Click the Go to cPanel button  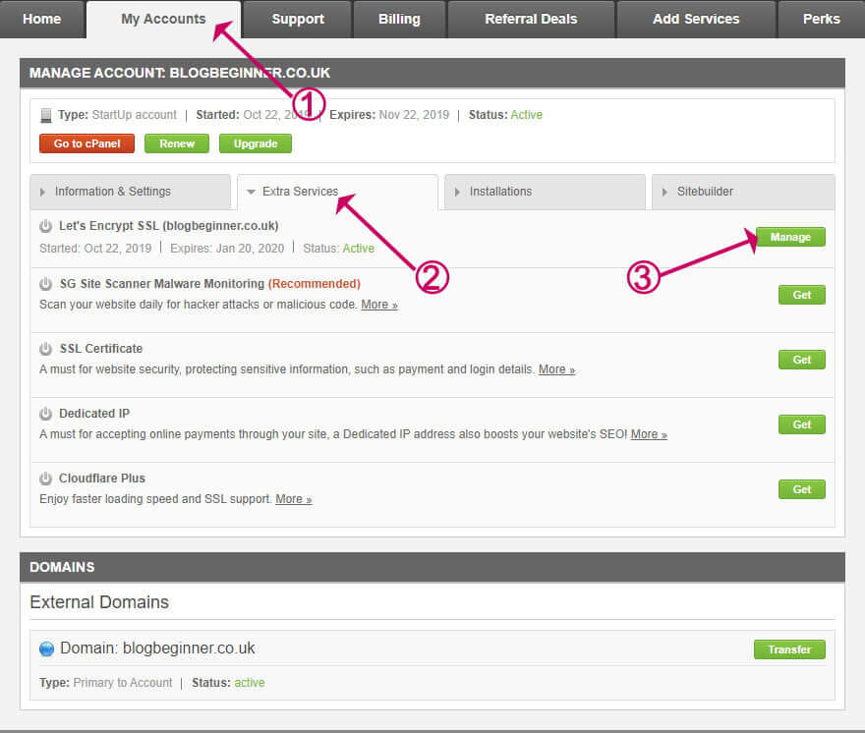pyautogui.click(x=87, y=144)
